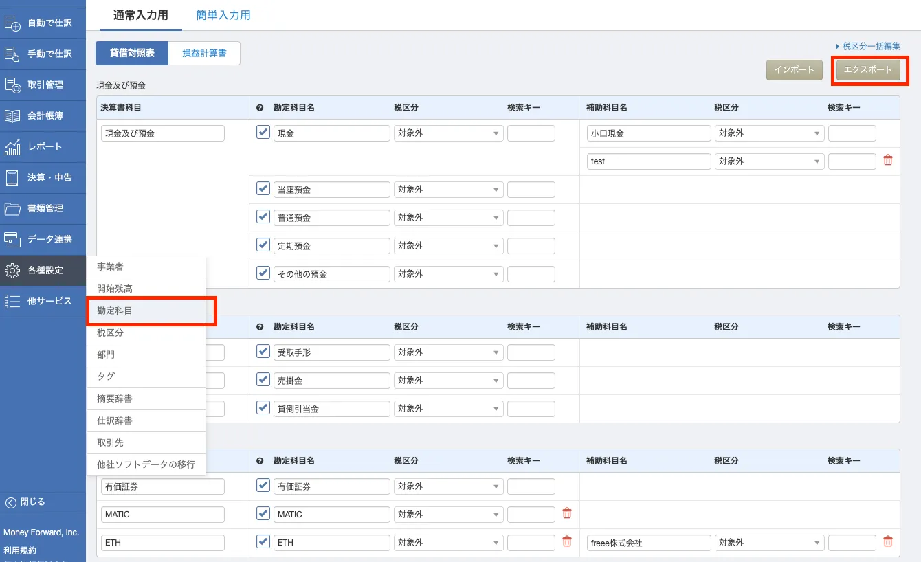The height and width of the screenshot is (562, 921).
Task: Switch to the 損益計算書 view
Action: [x=204, y=53]
